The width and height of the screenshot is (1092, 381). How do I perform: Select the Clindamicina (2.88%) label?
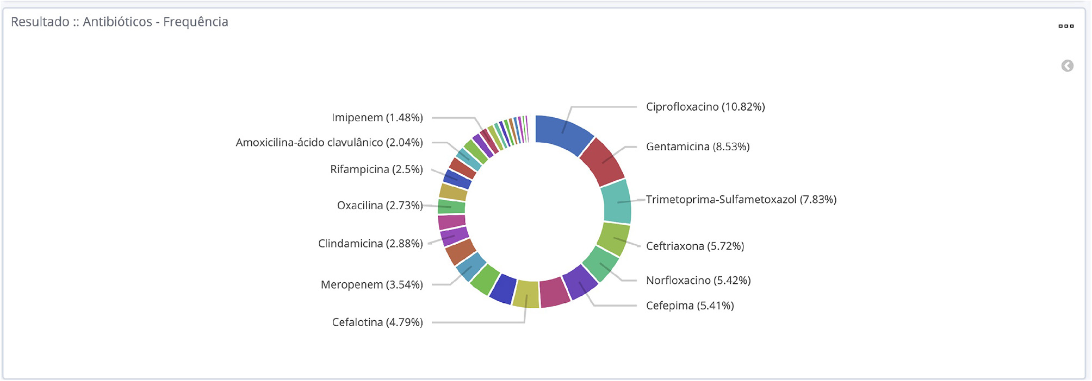(370, 244)
